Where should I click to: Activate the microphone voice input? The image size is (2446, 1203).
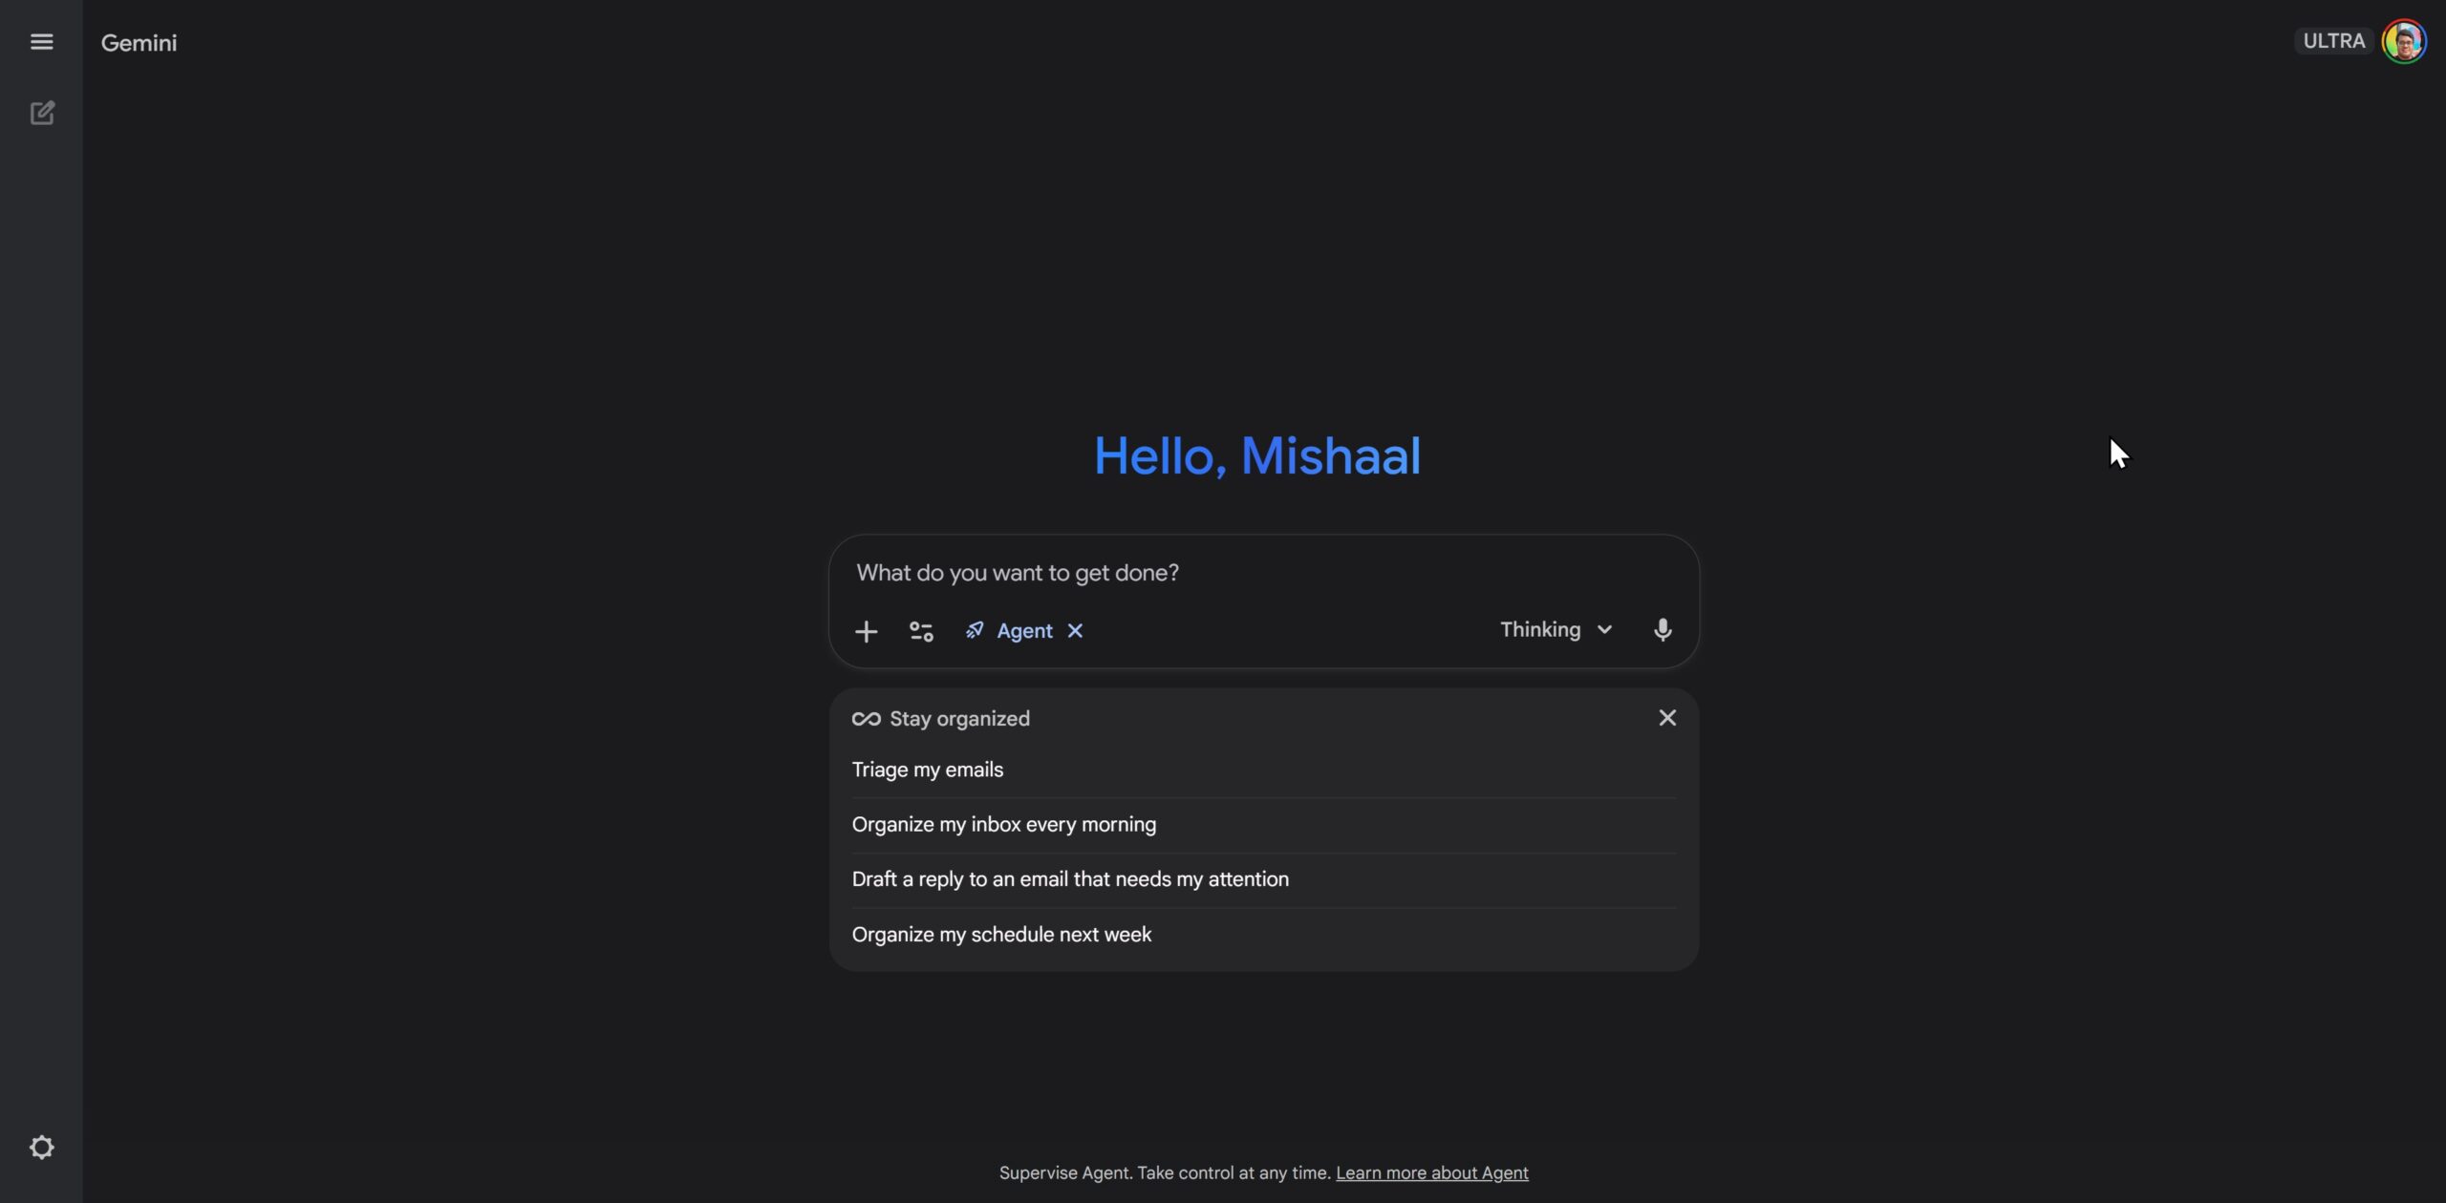click(x=1663, y=630)
